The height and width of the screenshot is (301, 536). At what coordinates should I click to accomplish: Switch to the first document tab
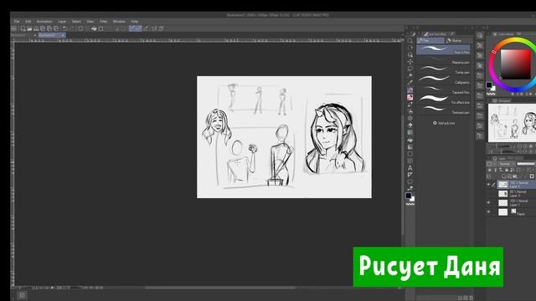[23, 35]
